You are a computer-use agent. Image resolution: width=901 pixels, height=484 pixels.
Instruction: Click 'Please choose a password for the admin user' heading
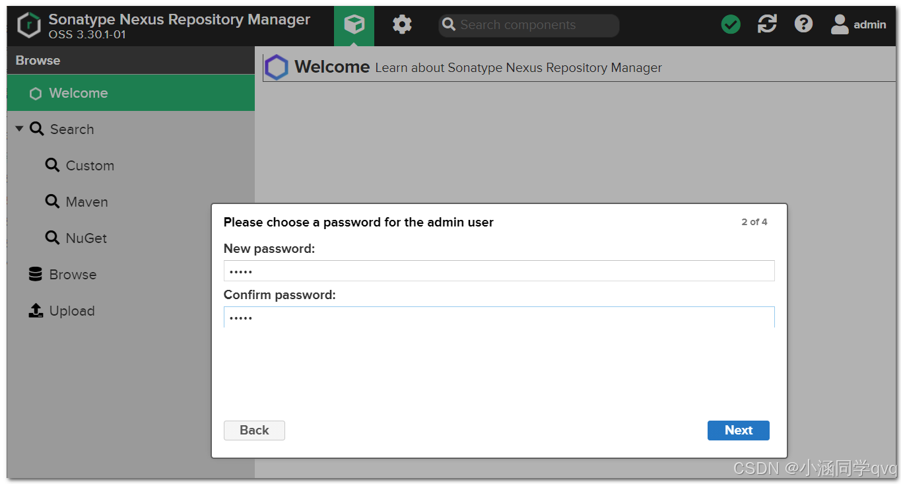(358, 223)
